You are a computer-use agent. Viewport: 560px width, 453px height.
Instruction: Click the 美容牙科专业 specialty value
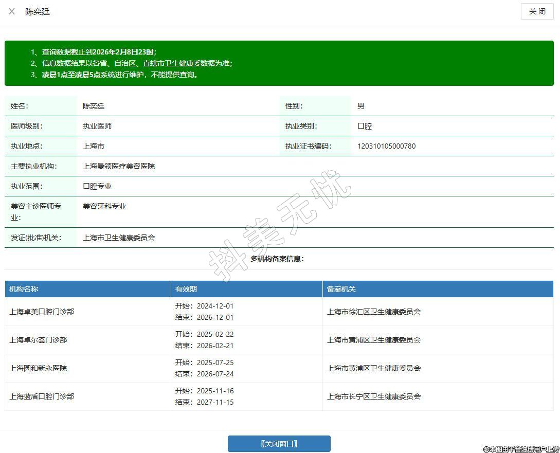pyautogui.click(x=104, y=206)
